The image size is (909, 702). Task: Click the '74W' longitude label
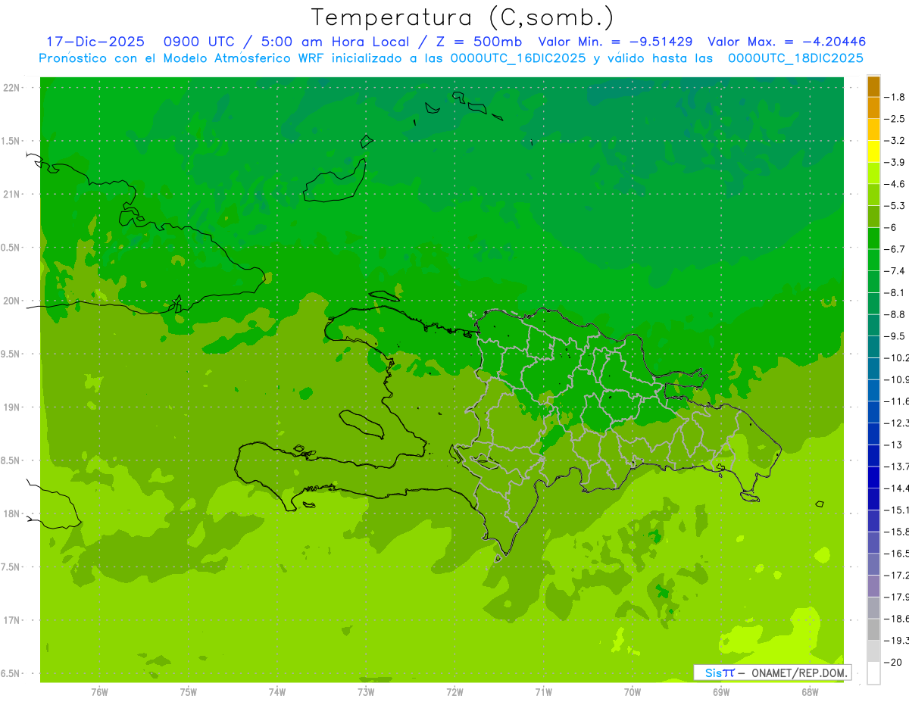(277, 692)
